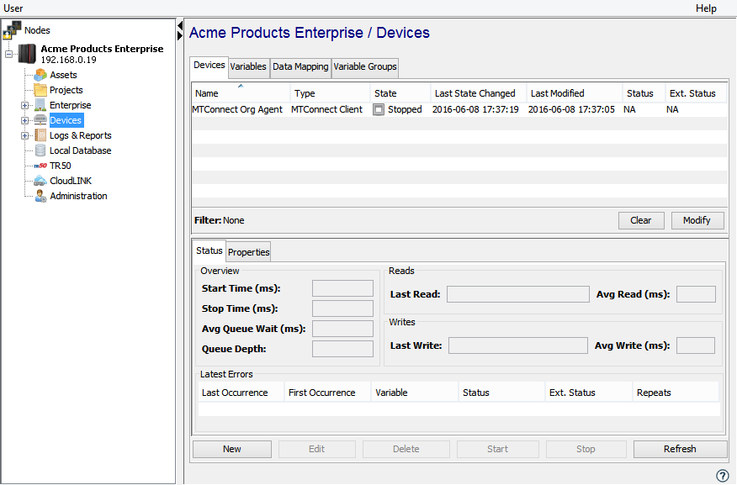
Task: Expand the navigation pane with the right-pointing arrow
Action: point(180,35)
